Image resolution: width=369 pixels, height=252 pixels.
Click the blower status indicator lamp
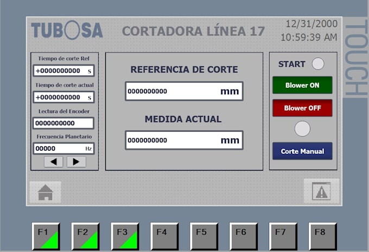coord(302,128)
